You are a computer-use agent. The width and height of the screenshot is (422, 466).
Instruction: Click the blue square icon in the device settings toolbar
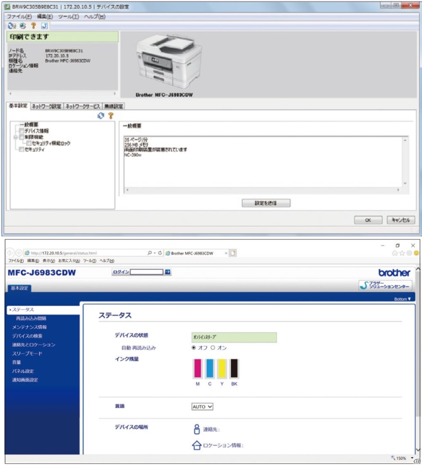(44, 26)
